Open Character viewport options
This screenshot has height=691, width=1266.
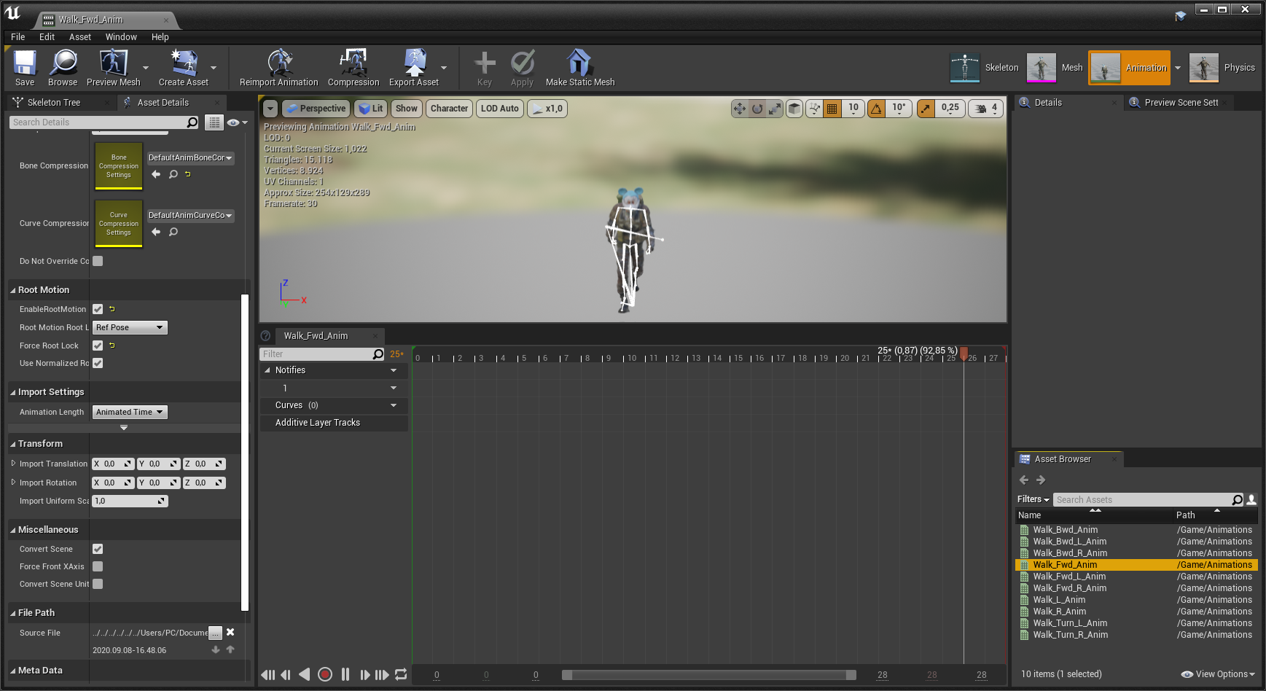(x=449, y=109)
